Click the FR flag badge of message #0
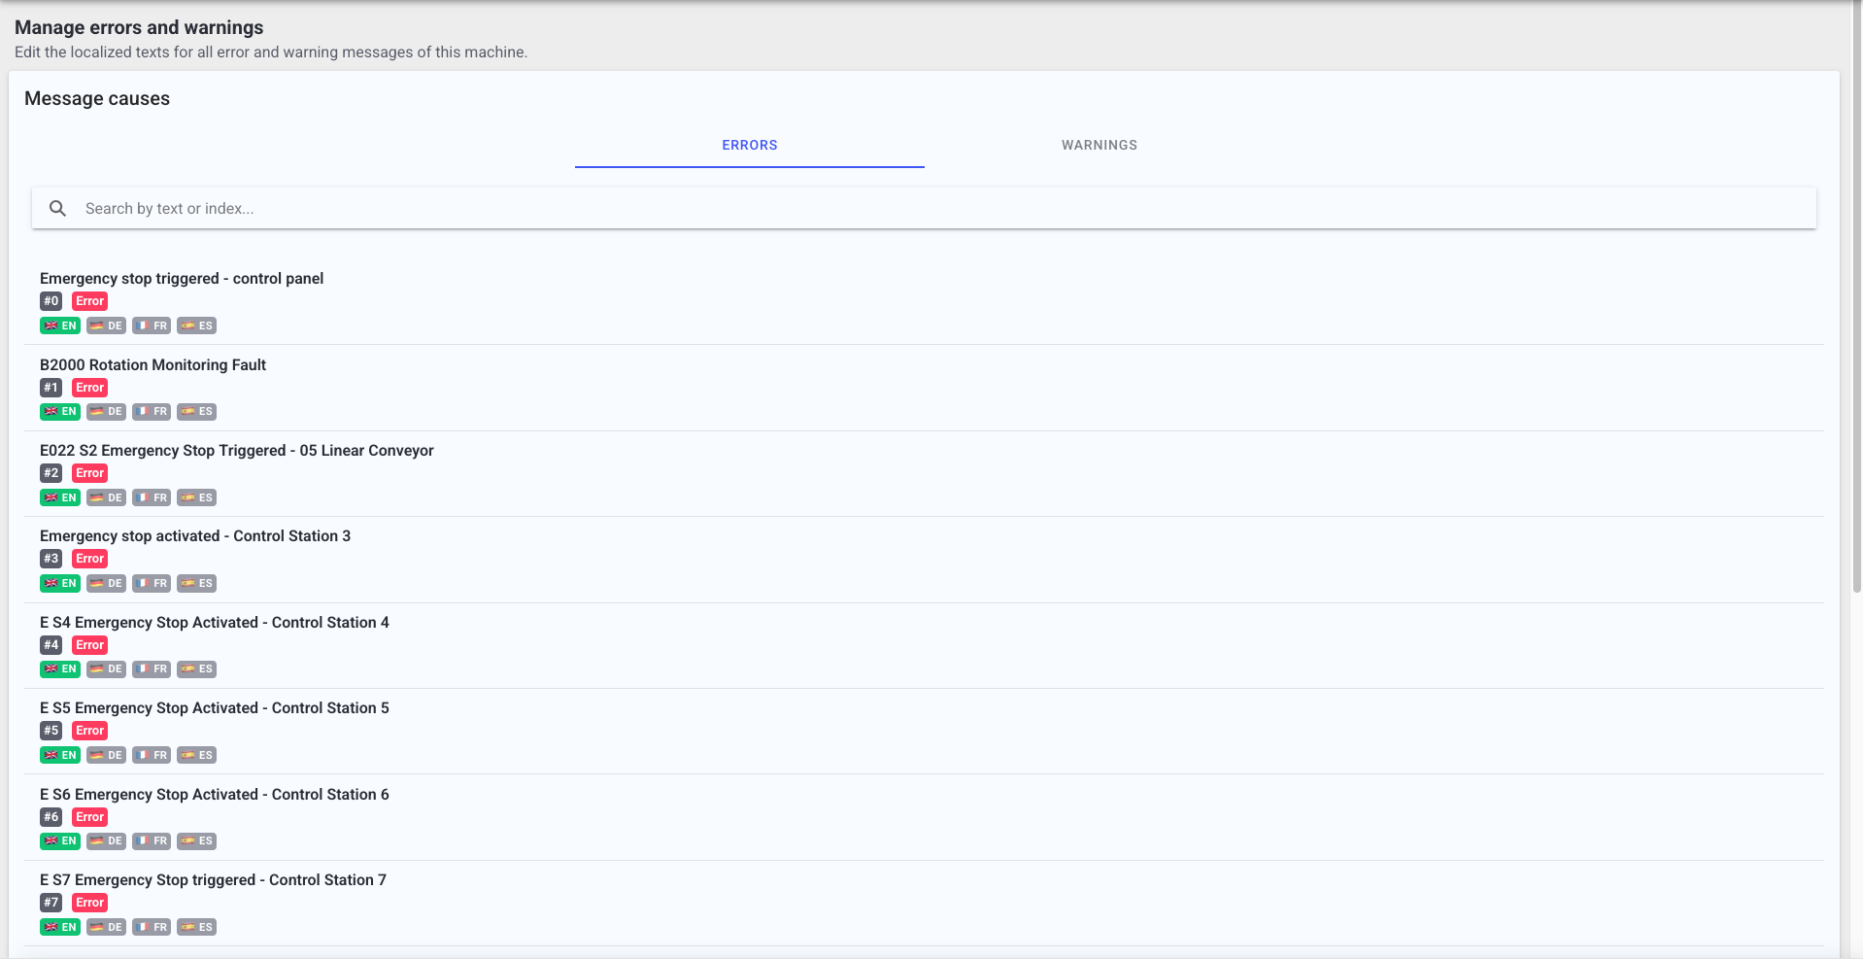 point(152,325)
